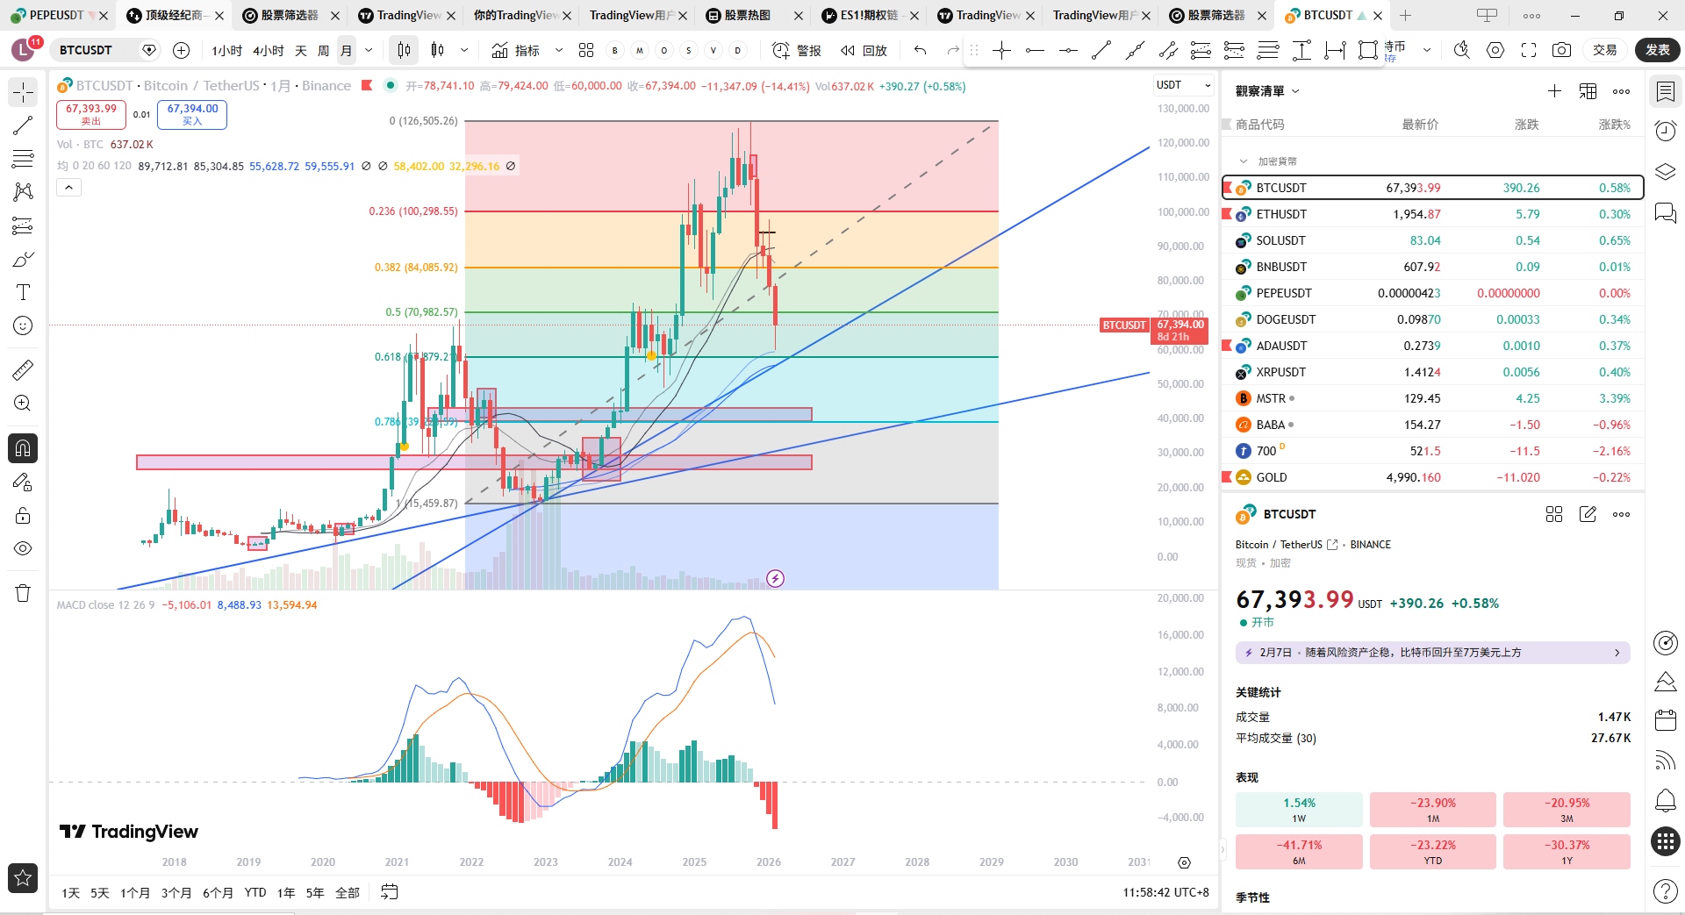Click the ruler measure tool

(23, 370)
